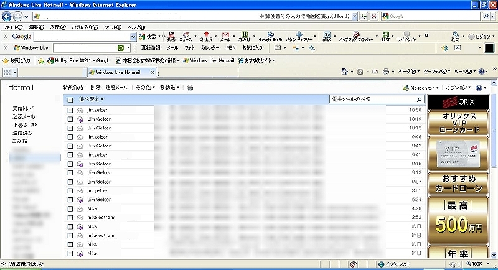Viewport: 498px width, 270px height.
Task: Click the MSN link on Windows Live toolbar
Action: tap(231, 48)
